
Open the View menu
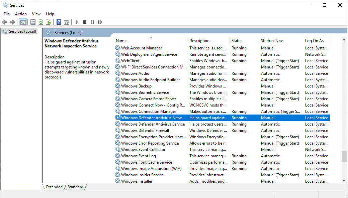(36, 14)
